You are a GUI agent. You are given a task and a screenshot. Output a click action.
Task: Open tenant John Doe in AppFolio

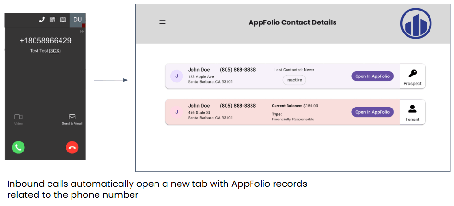point(372,112)
